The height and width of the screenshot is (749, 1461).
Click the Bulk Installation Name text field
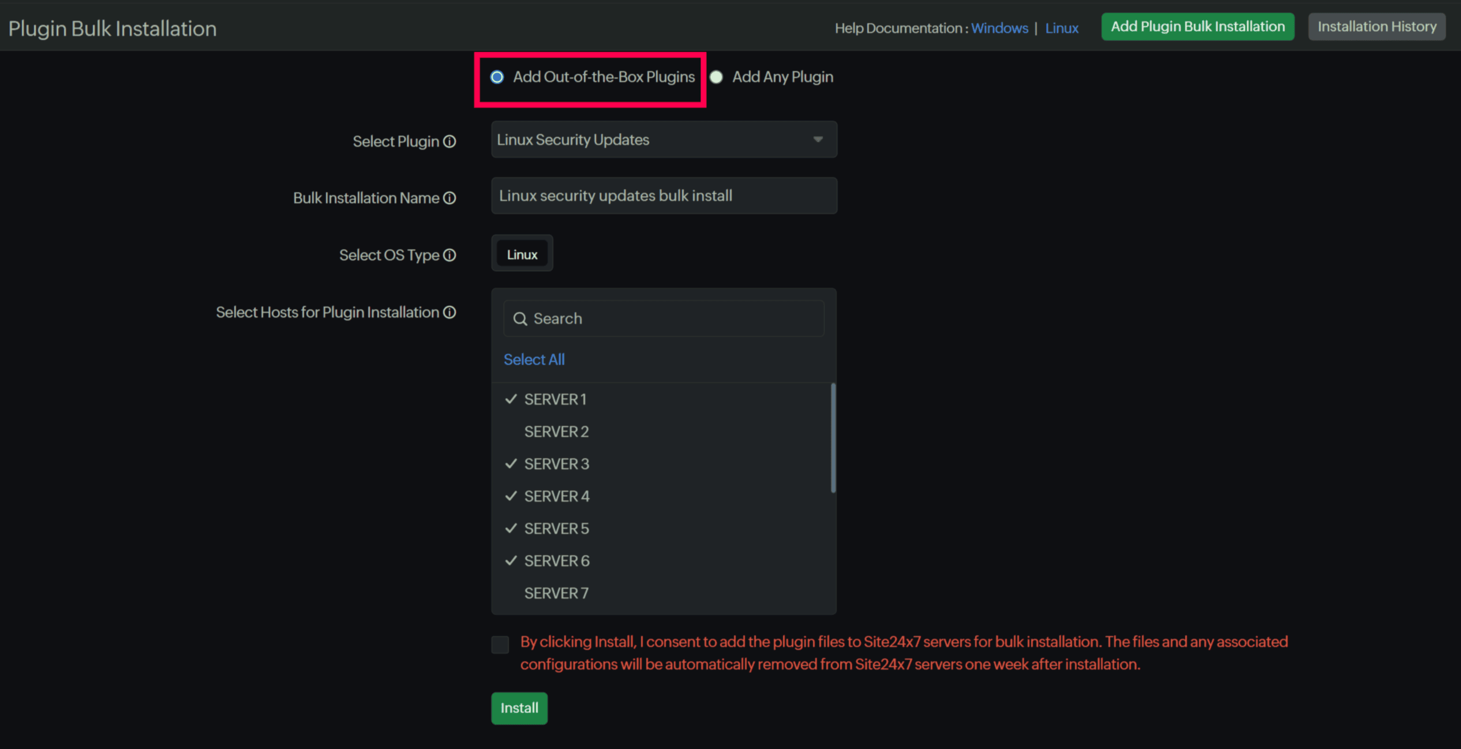[x=664, y=196]
